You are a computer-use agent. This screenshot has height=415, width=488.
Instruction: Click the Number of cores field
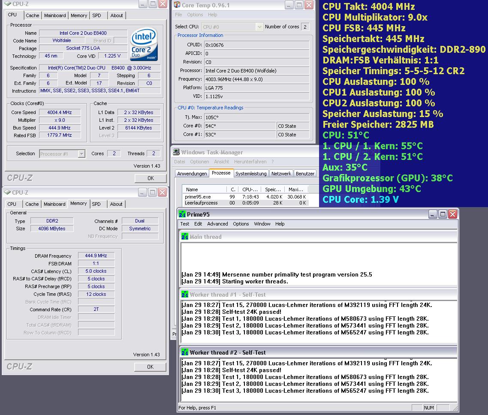tap(305, 27)
